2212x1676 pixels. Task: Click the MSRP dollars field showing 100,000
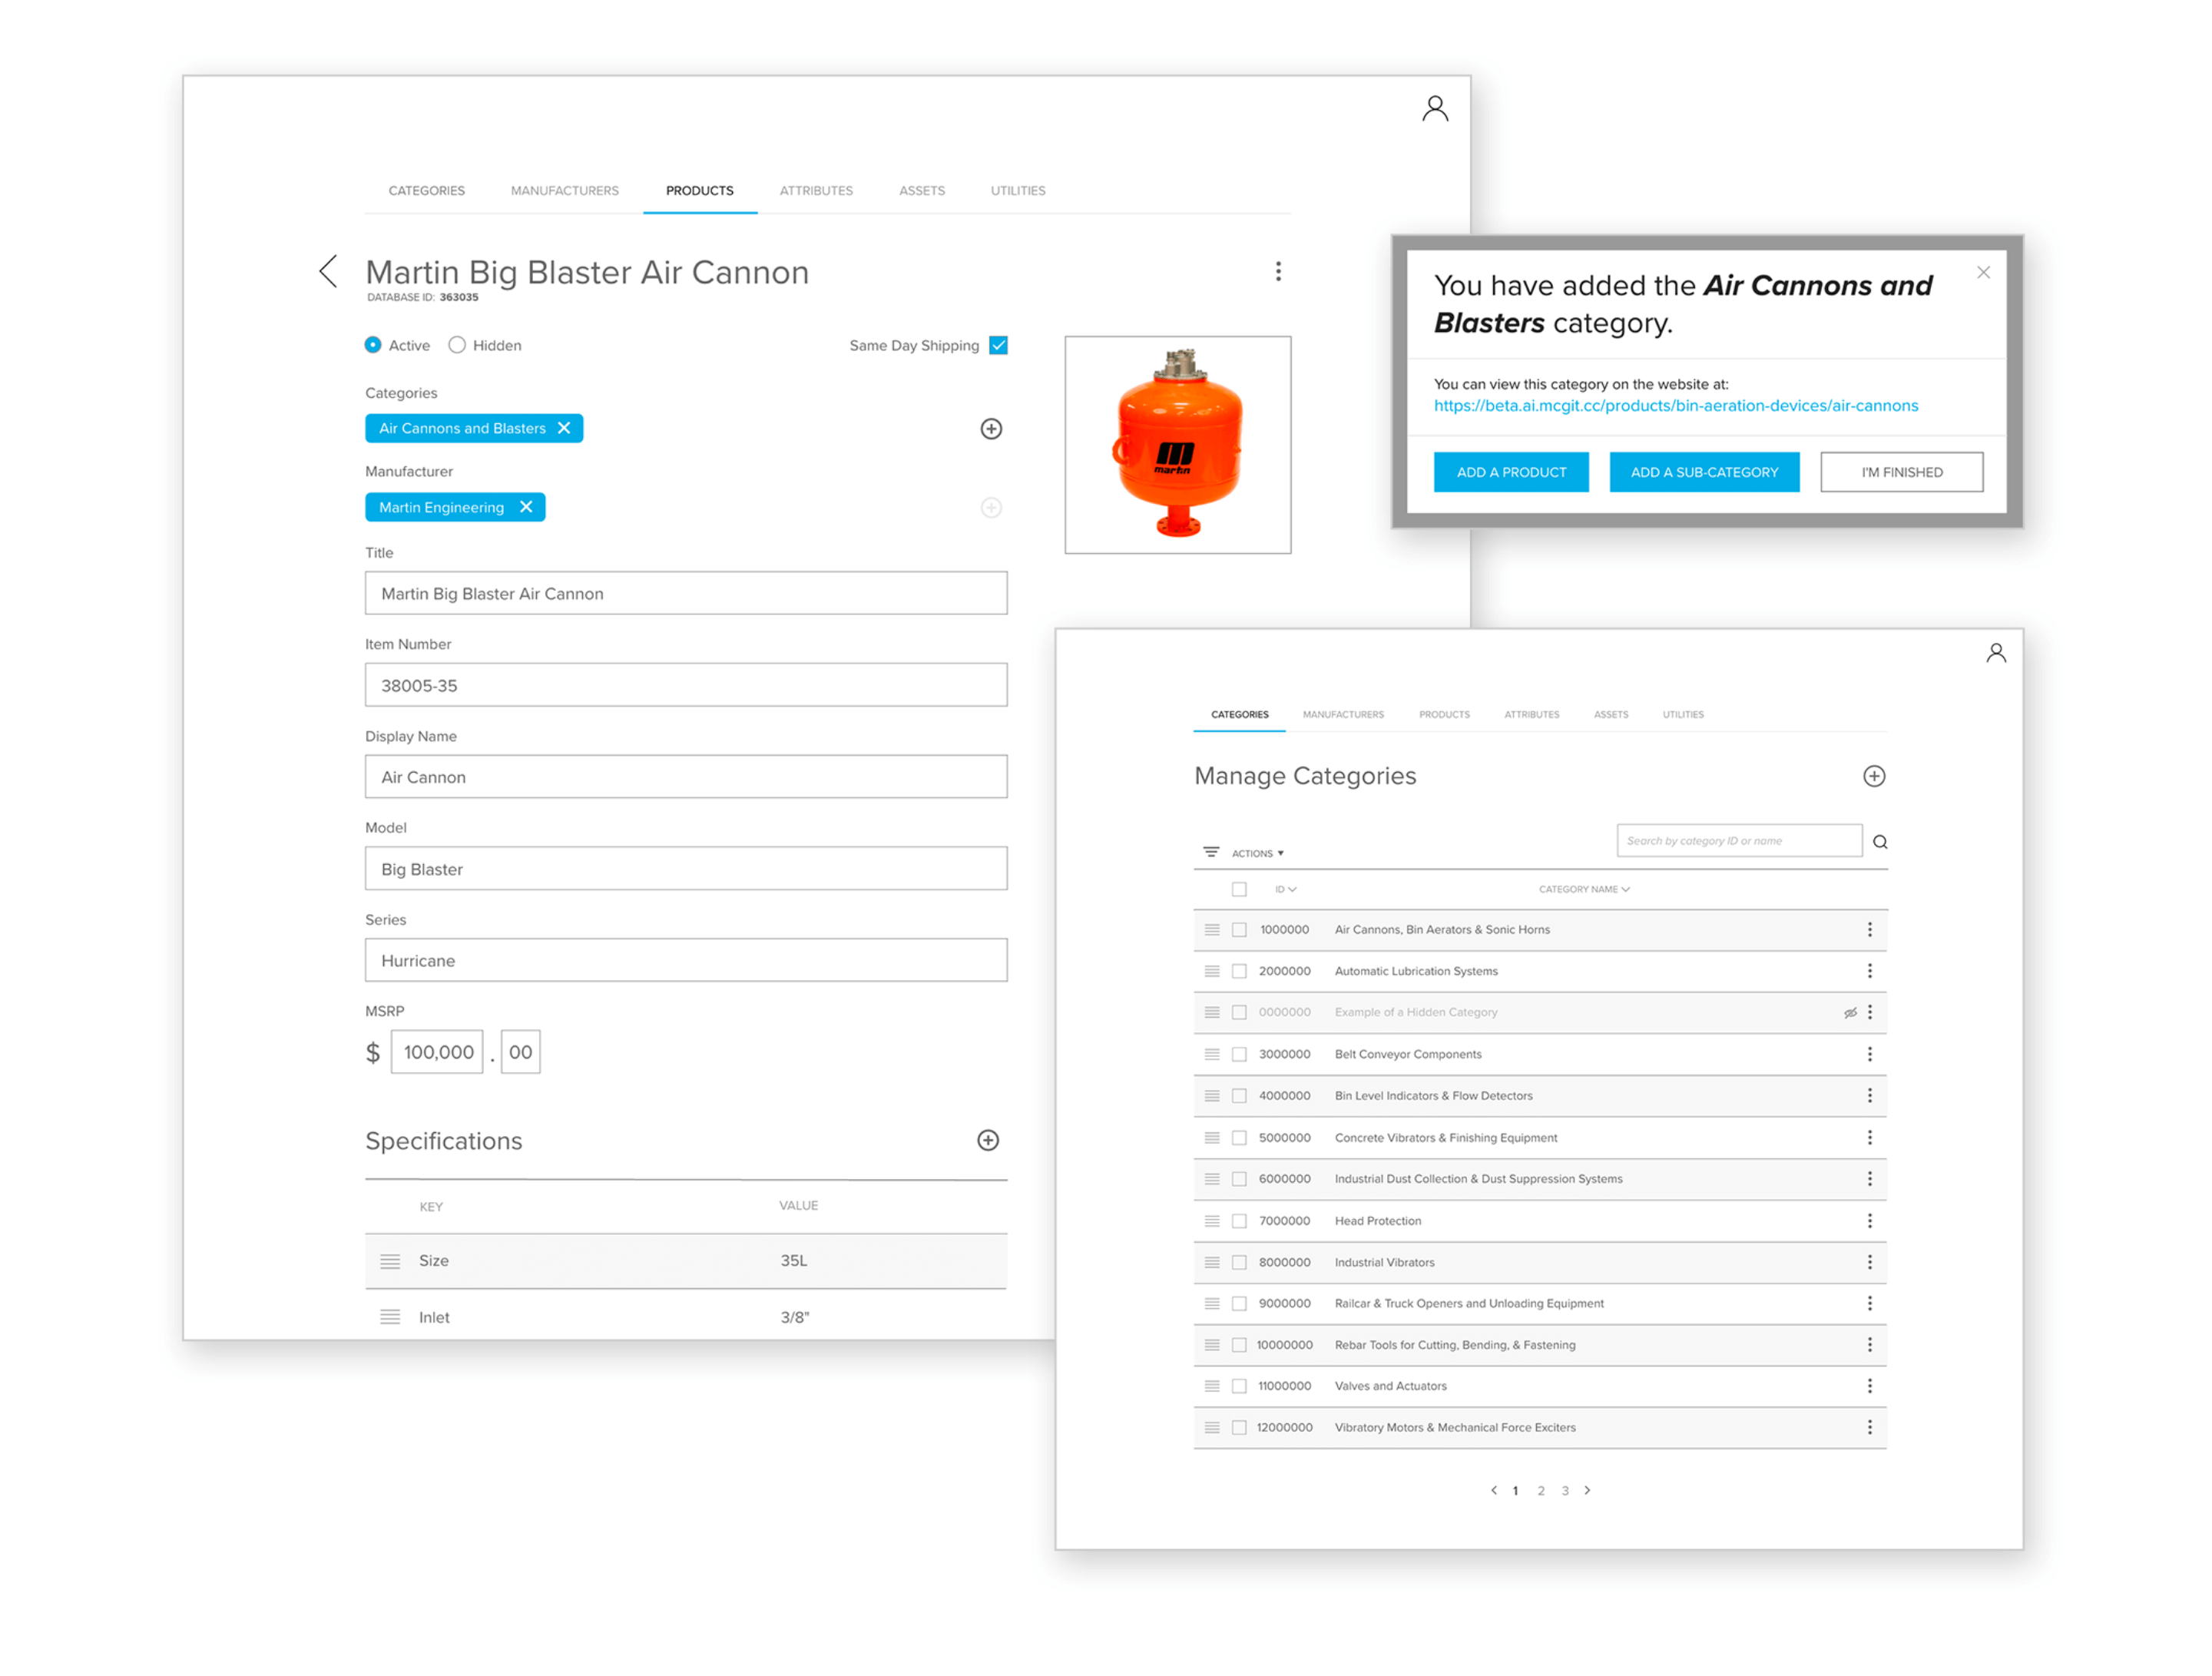pos(437,1052)
